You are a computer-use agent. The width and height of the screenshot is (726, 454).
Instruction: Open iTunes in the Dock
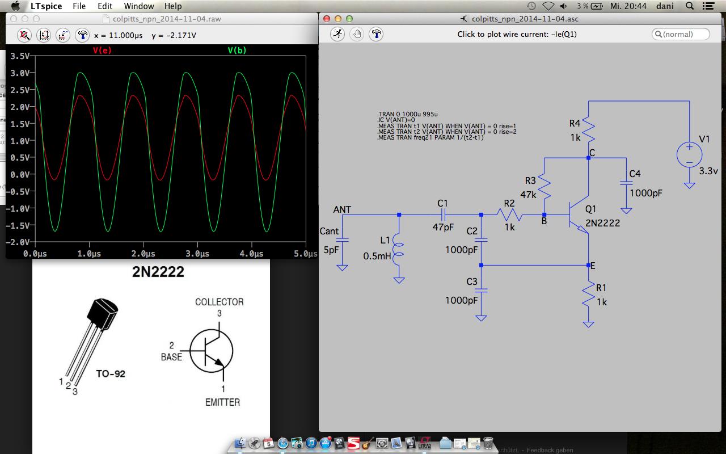click(x=311, y=443)
